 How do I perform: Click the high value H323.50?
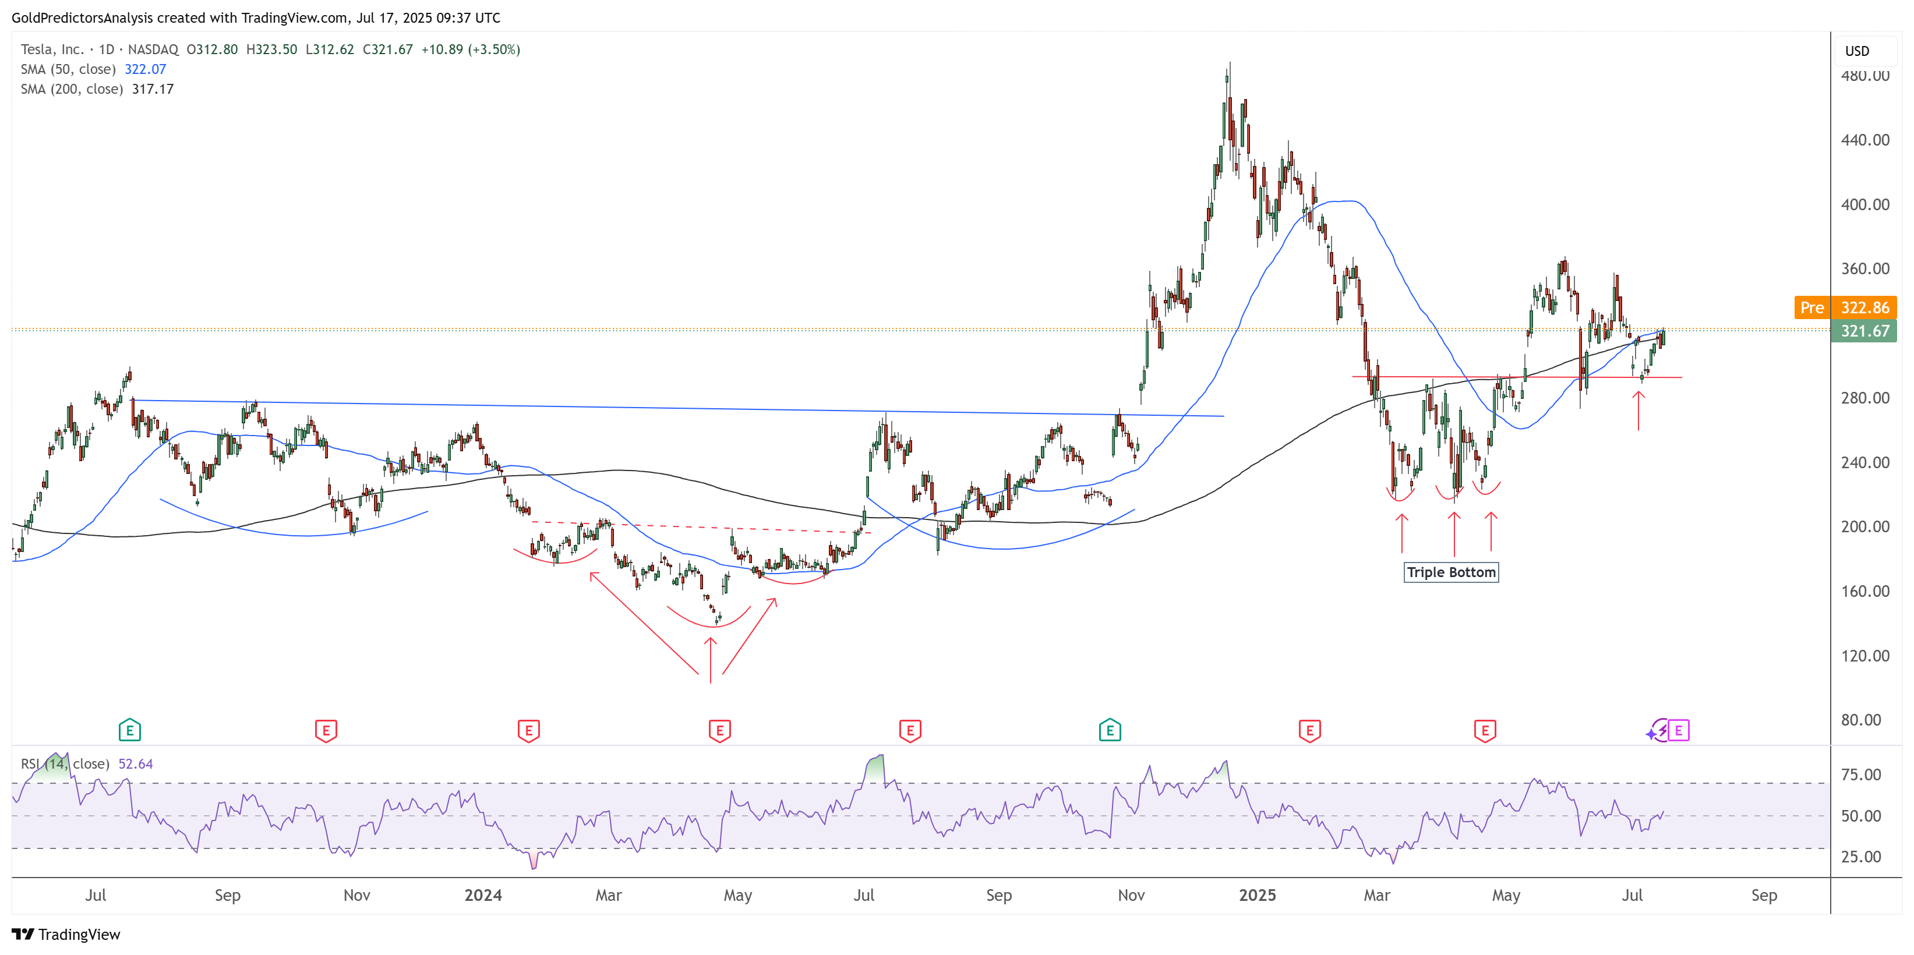pos(272,49)
